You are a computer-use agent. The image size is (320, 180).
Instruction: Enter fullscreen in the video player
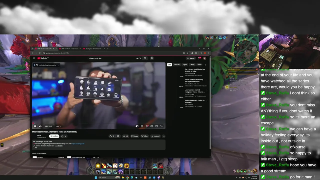pos(161,126)
